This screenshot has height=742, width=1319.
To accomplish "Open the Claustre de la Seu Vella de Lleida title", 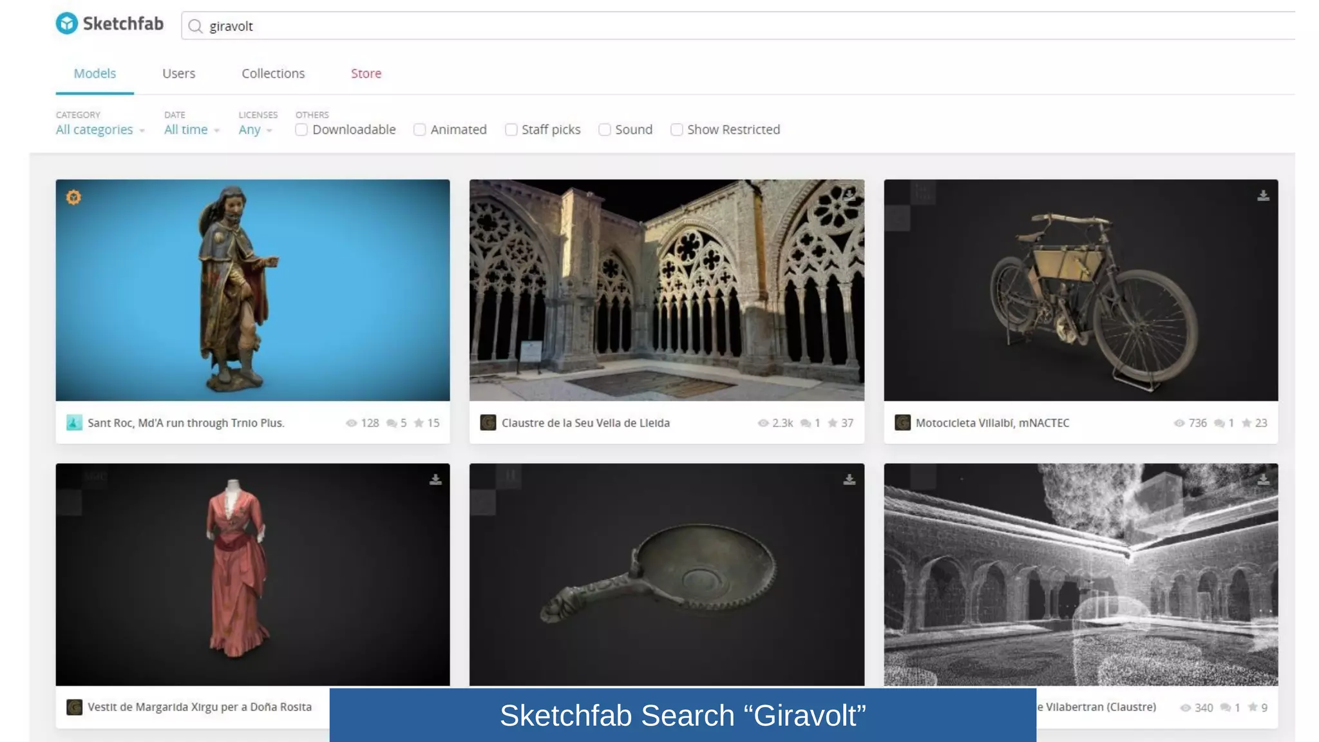I will [585, 423].
